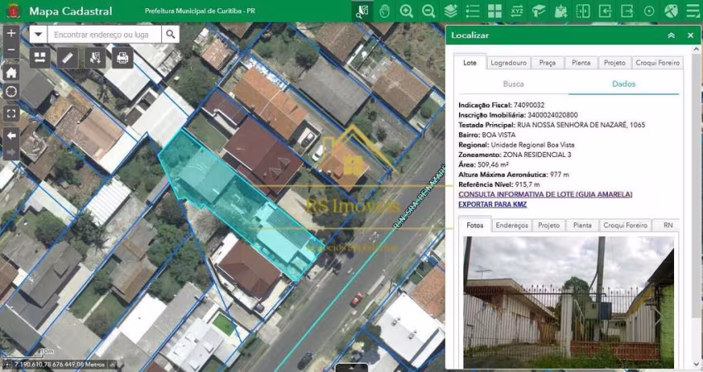703x372 pixels.
Task: Click the ZONA RESIDENCIAL 3 text
Action: (537, 155)
